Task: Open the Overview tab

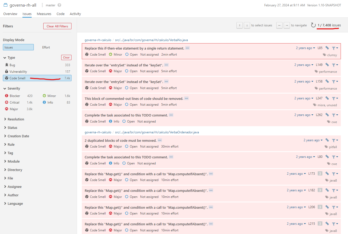Action: 10,14
